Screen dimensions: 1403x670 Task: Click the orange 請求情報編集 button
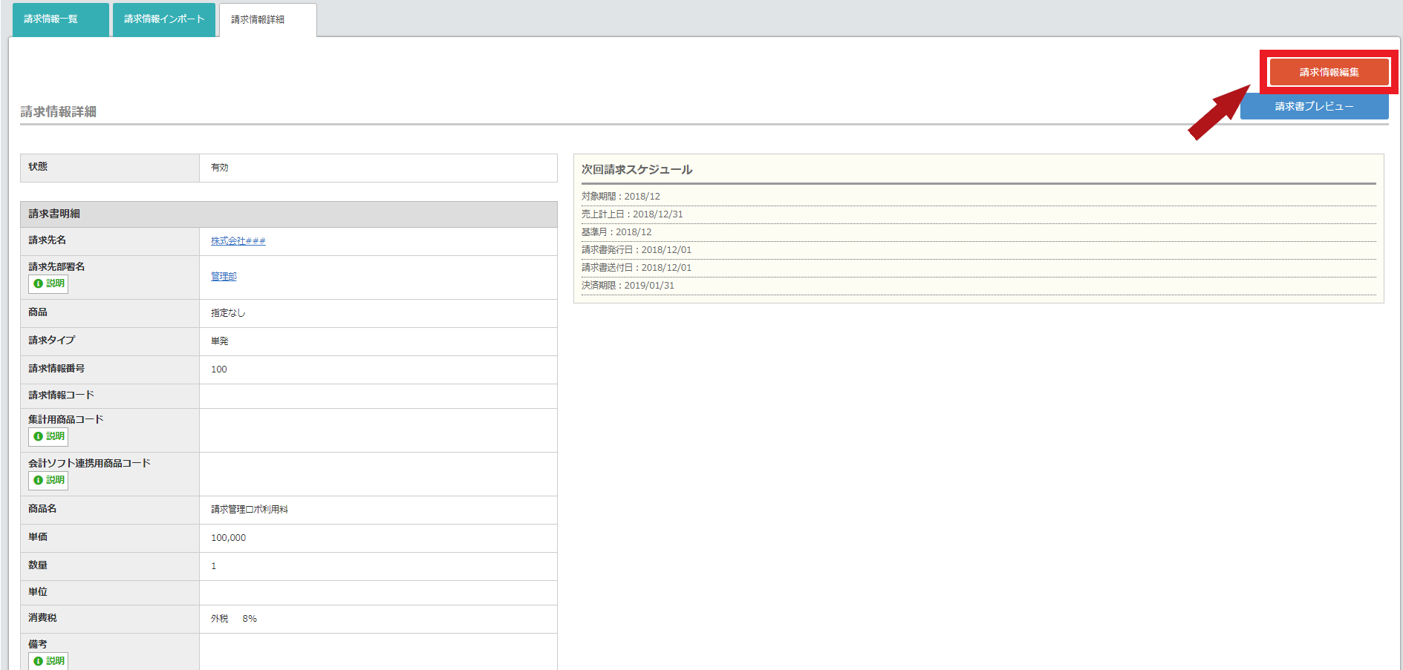(1329, 72)
